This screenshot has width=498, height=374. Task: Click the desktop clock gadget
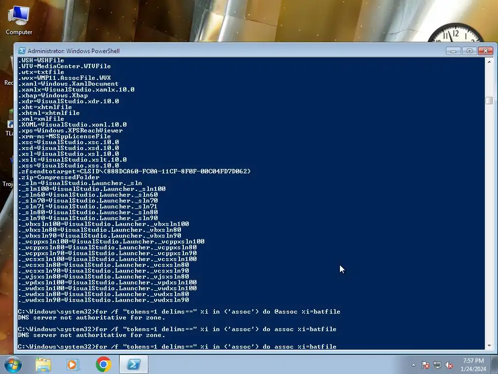pyautogui.click(x=456, y=33)
